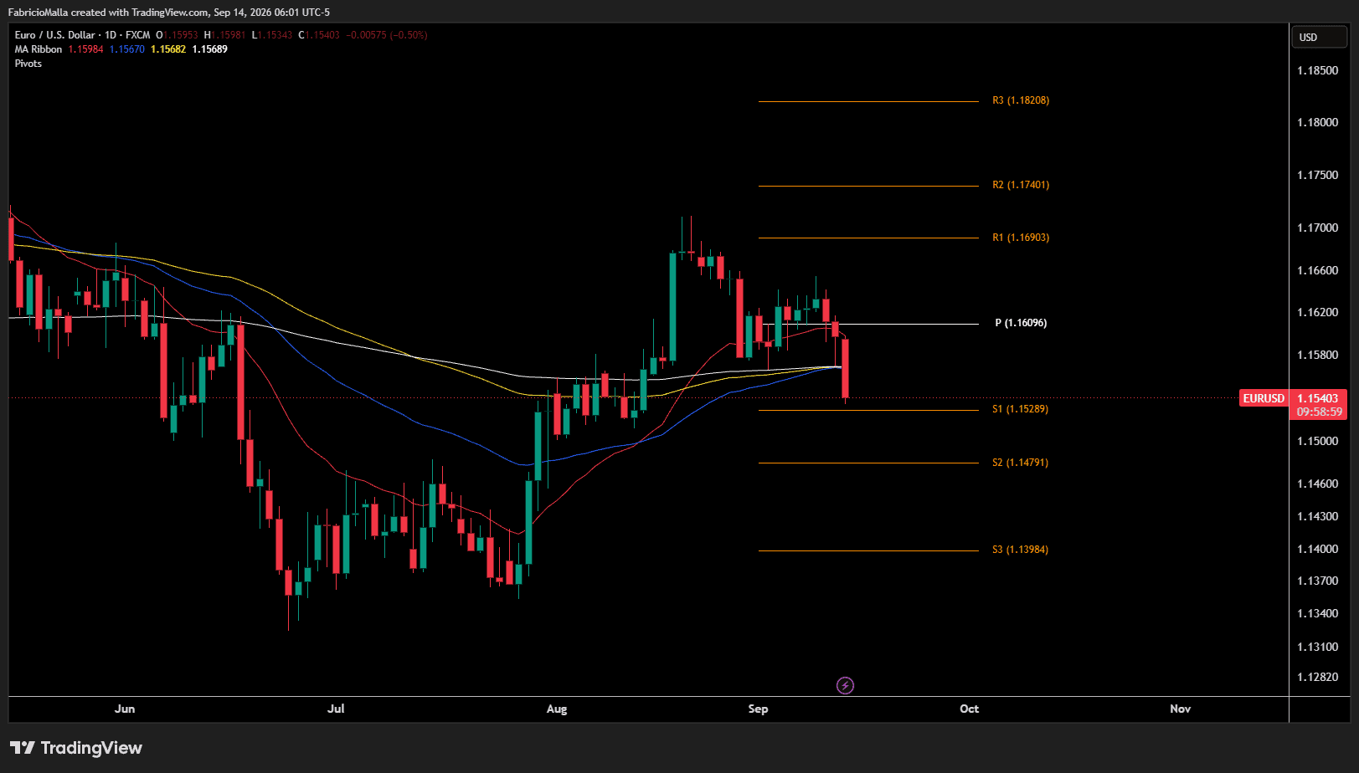Click the purple lightning event icon
Viewport: 1359px width, 773px height.
coord(845,686)
